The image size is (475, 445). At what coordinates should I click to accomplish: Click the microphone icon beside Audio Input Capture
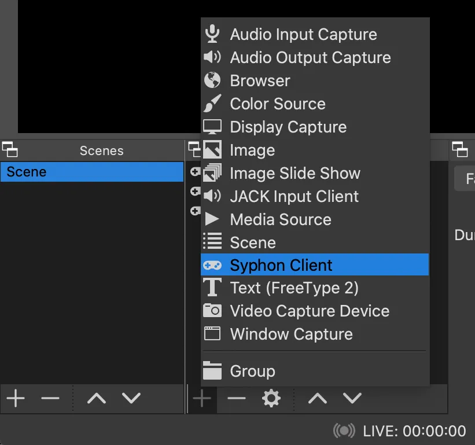pos(212,34)
